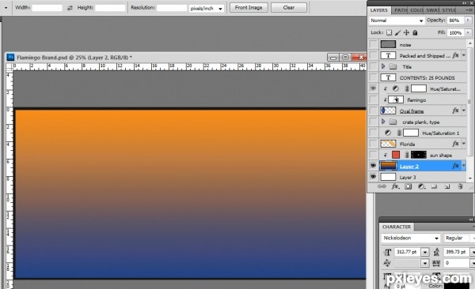Click the red sun shape color thumbnail

point(396,155)
